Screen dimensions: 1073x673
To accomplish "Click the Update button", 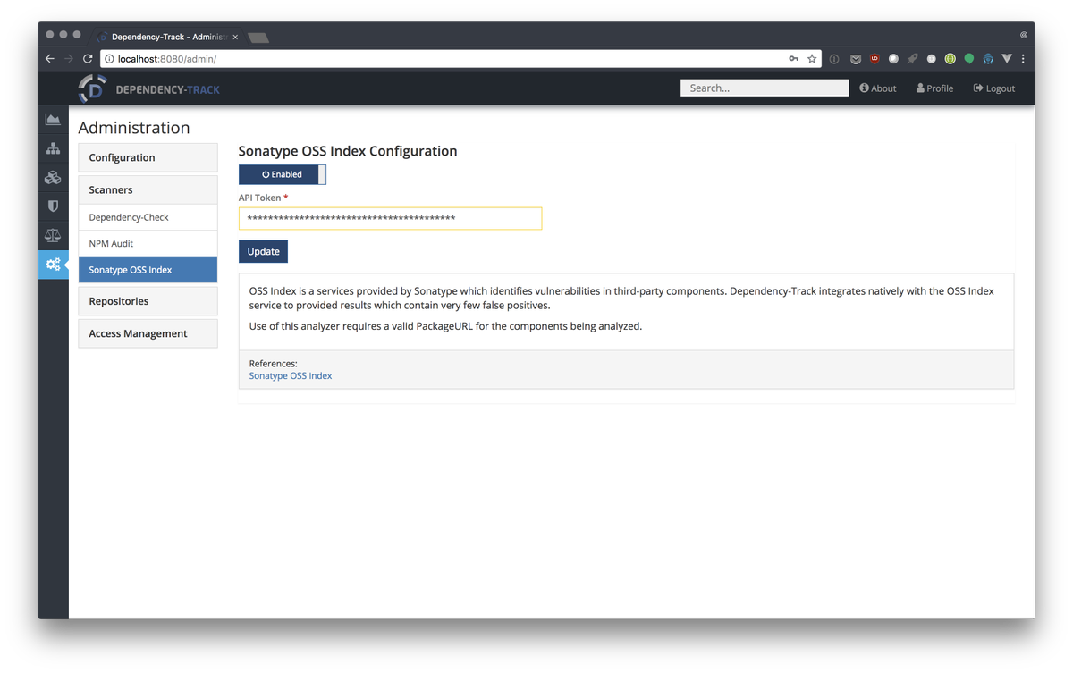I will pos(263,251).
